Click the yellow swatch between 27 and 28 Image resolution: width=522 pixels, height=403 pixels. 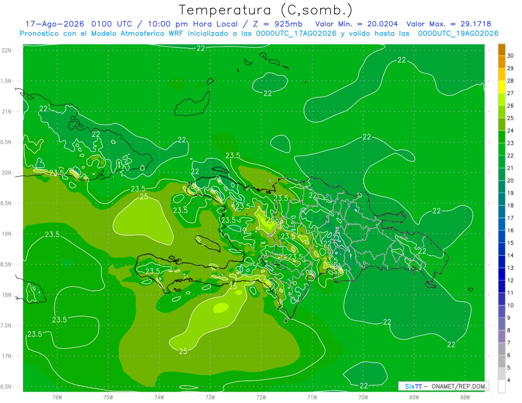point(502,87)
